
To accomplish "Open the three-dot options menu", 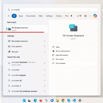I will [90, 16].
